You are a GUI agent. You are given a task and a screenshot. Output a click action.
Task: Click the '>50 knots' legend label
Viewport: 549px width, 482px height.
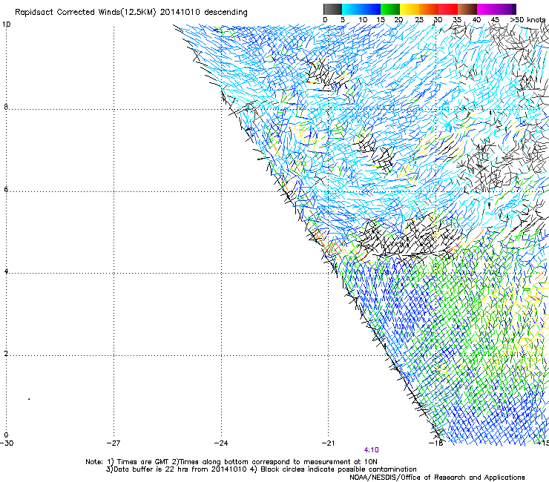pyautogui.click(x=527, y=20)
